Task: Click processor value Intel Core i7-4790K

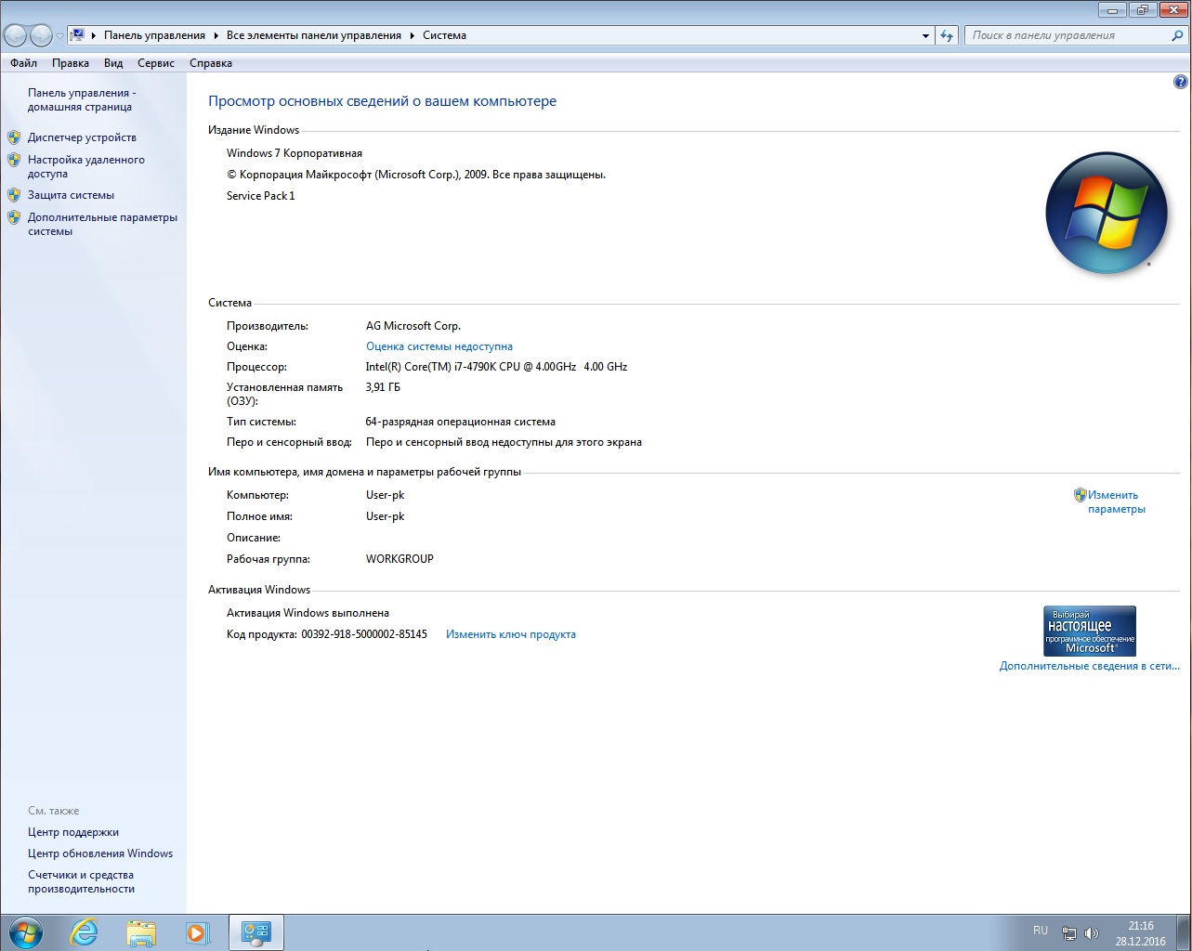Action: pos(496,367)
